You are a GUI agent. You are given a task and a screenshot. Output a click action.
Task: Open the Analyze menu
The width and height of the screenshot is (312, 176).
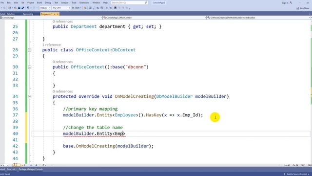pyautogui.click(x=65, y=3)
